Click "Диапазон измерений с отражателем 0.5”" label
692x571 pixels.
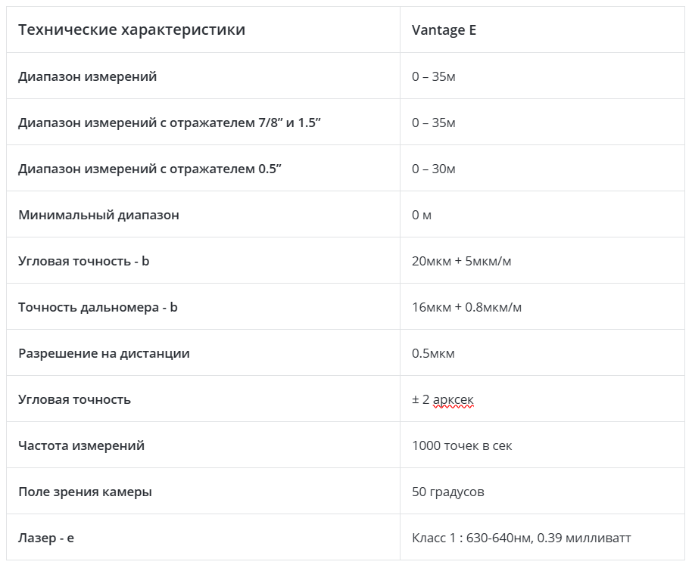point(150,169)
